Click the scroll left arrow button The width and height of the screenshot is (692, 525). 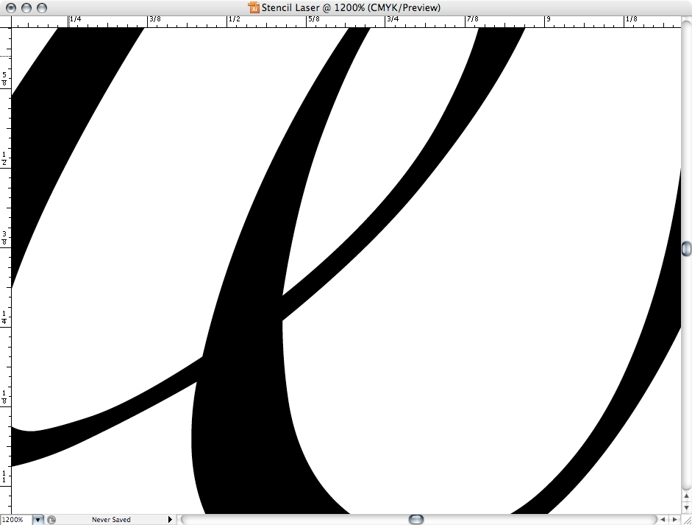(x=663, y=520)
